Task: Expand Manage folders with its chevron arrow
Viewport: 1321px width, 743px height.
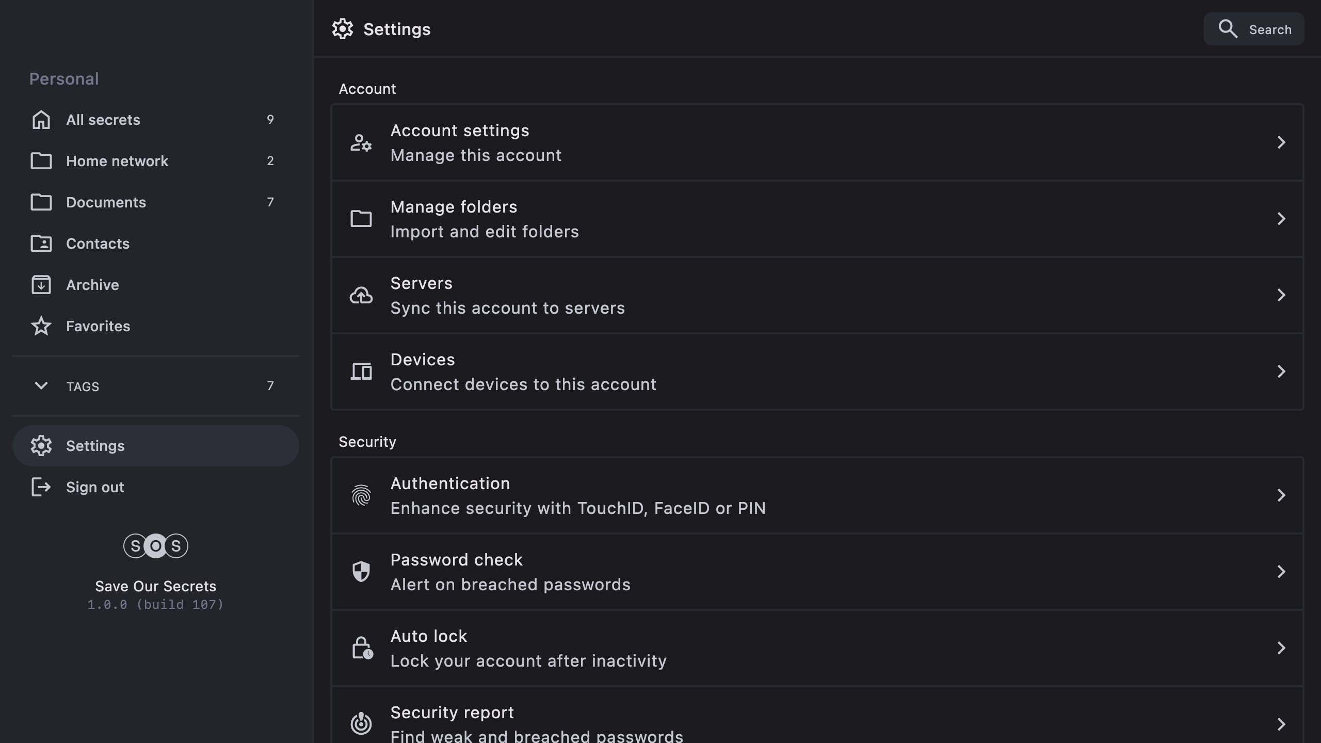Action: tap(1281, 219)
